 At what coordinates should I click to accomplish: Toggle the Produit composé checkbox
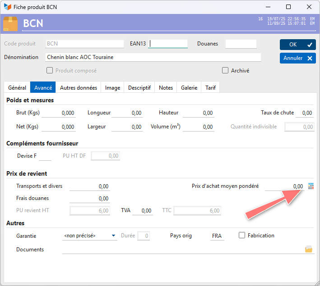pyautogui.click(x=50, y=70)
